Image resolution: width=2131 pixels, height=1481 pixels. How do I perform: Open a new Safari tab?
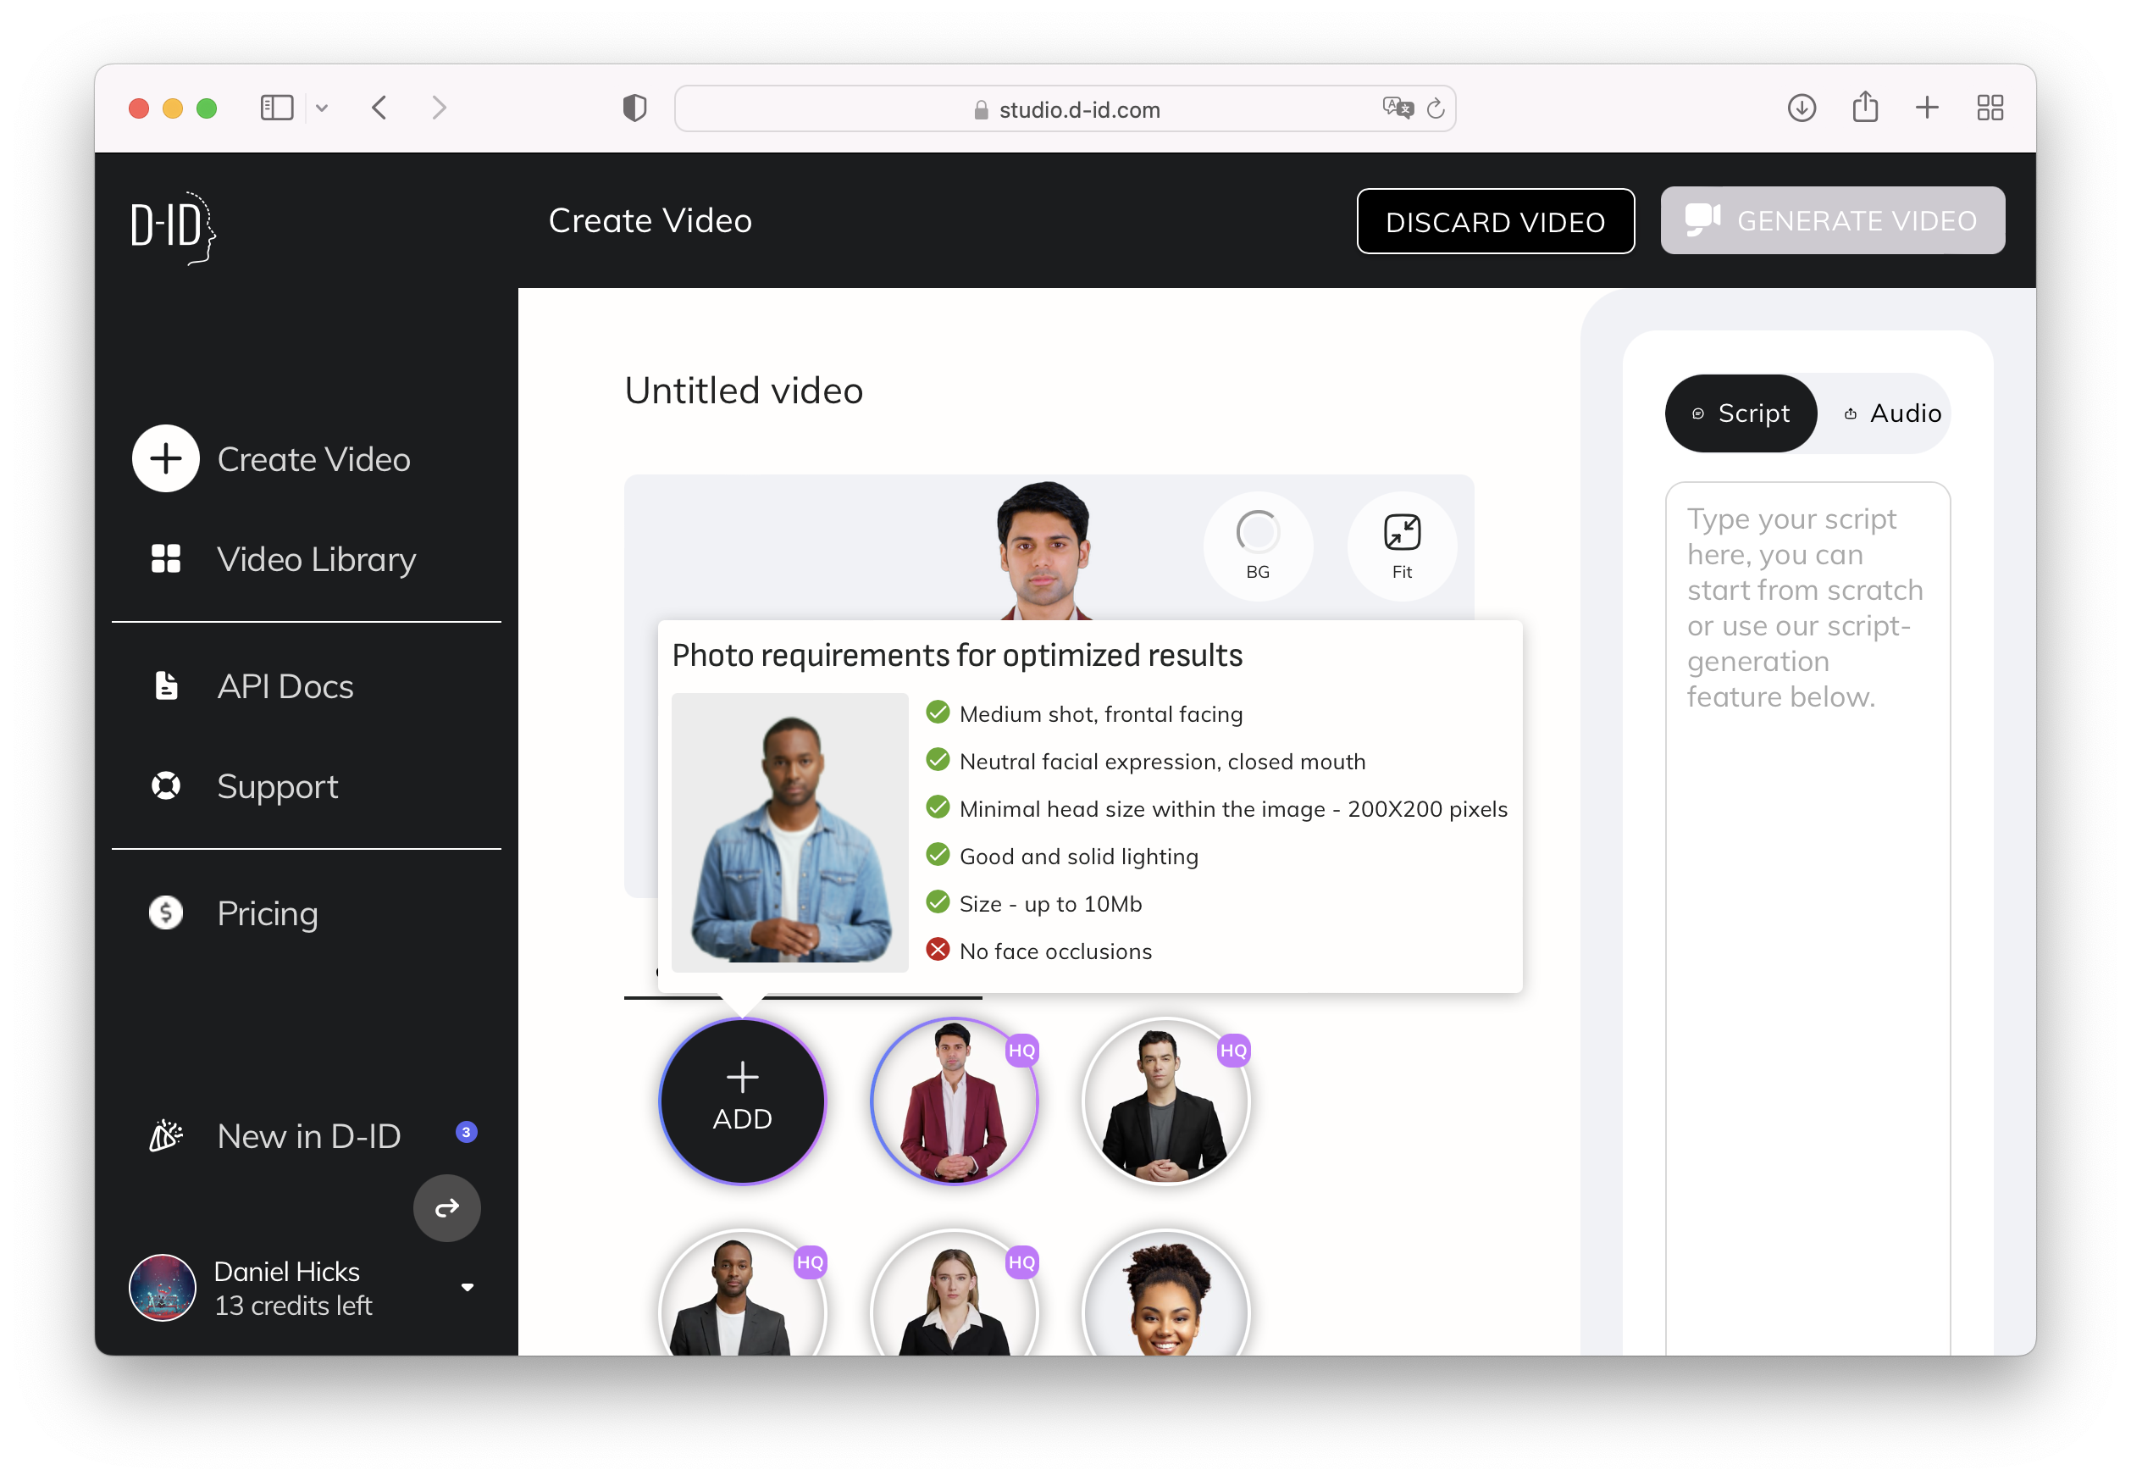pyautogui.click(x=1926, y=108)
